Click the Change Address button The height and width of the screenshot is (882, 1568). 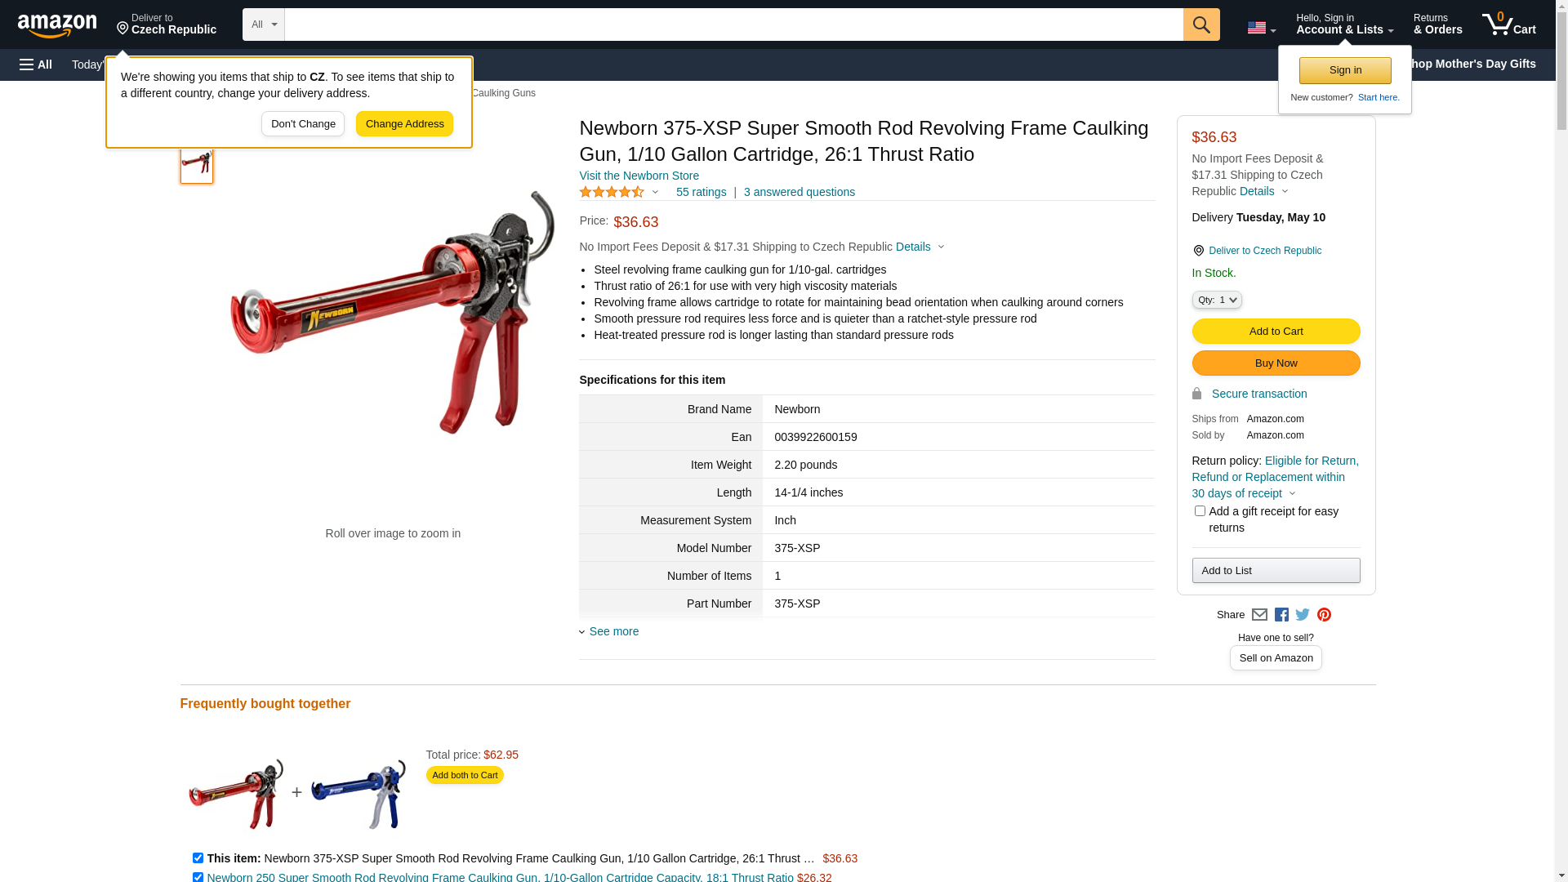pyautogui.click(x=404, y=124)
